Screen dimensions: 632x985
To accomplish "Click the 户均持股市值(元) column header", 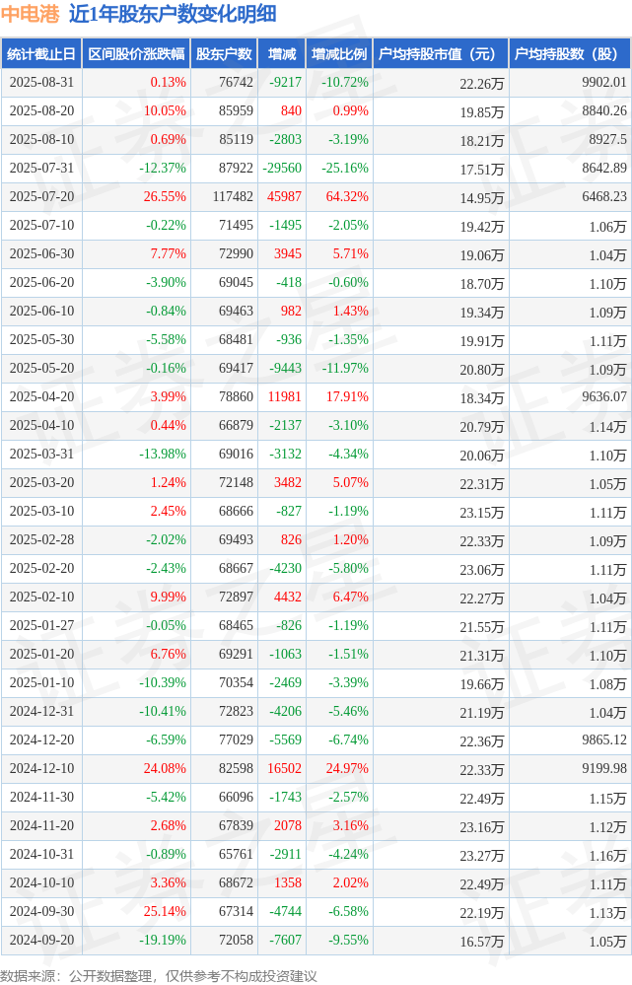I will pyautogui.click(x=441, y=54).
